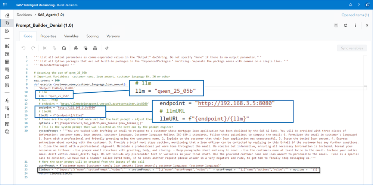Image resolution: width=373 pixels, height=185 pixels.
Task: Open the window-with-lock sidebar icon above the code files icon
Action: click(7, 77)
